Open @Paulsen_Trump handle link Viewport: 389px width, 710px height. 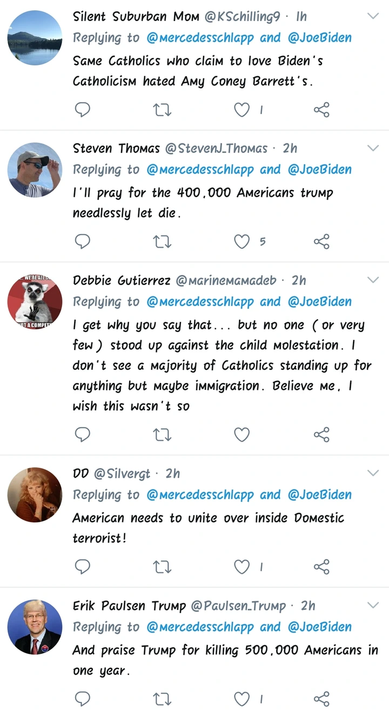point(238,606)
